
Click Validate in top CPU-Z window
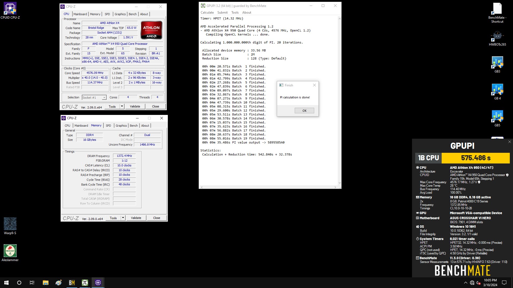click(135, 106)
